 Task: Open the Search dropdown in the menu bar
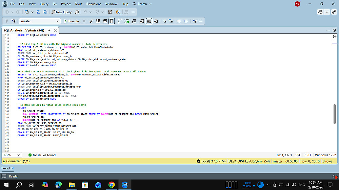click(142, 4)
